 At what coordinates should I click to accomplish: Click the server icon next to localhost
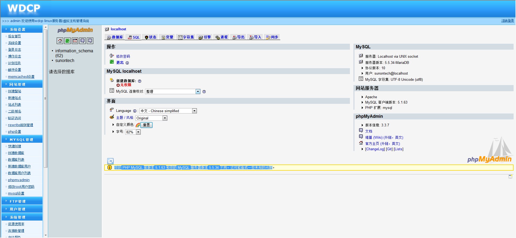point(107,29)
